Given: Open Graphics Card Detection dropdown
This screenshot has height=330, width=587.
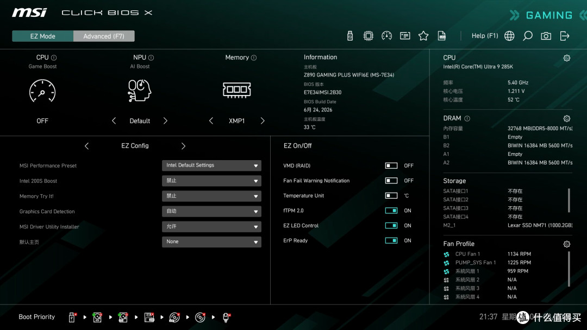Looking at the screenshot, I should coord(211,211).
